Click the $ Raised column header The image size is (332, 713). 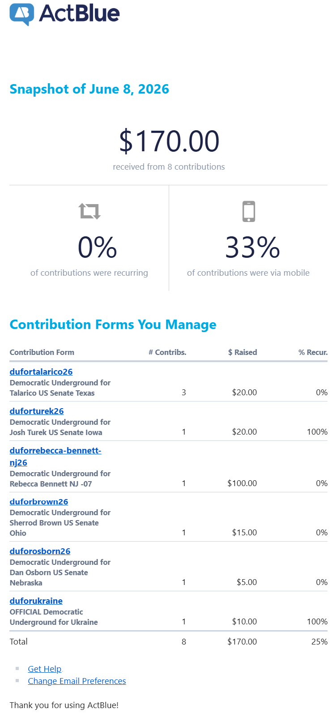tap(243, 352)
